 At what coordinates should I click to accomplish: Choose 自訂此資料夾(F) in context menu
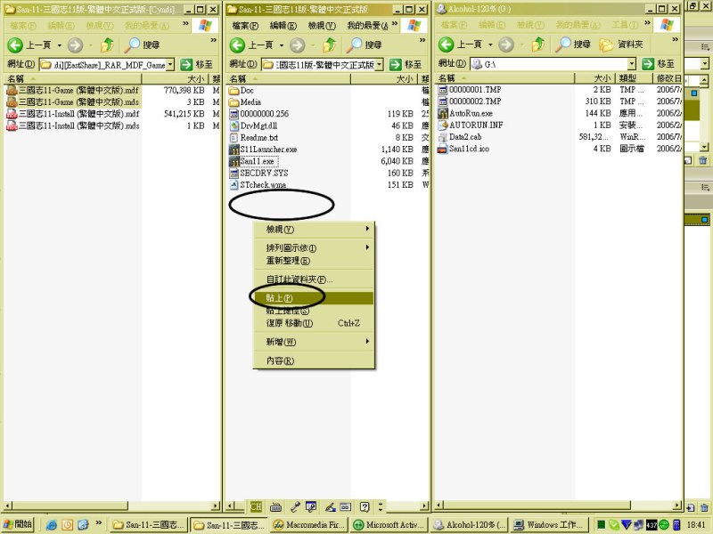pyautogui.click(x=314, y=279)
